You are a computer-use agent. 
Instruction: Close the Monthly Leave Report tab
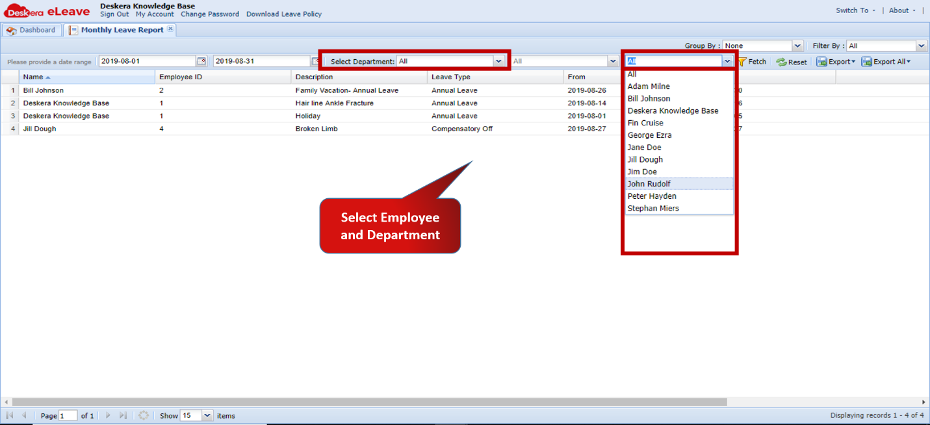point(170,29)
